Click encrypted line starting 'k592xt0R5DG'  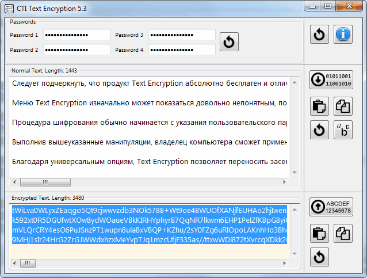(150, 220)
